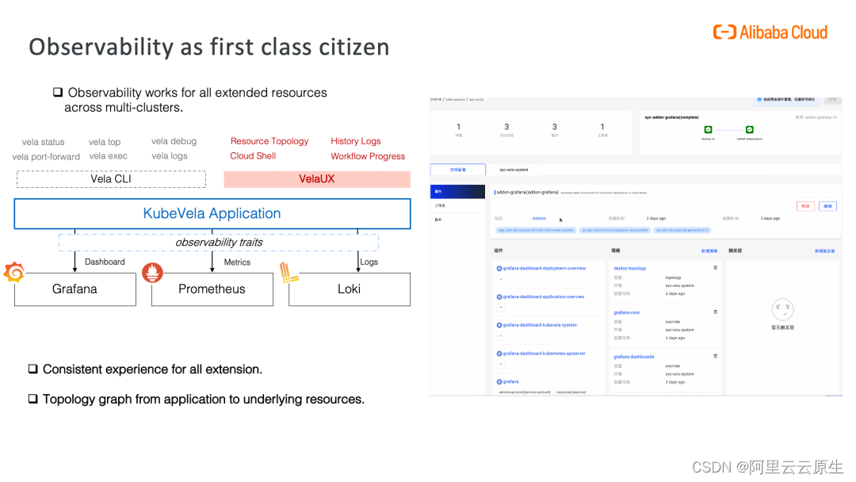
Task: Open the grafana-dashboard-kubevela-system component link
Action: click(x=540, y=325)
